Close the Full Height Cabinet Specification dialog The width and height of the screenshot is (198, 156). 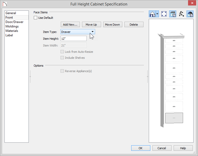[x=192, y=3]
